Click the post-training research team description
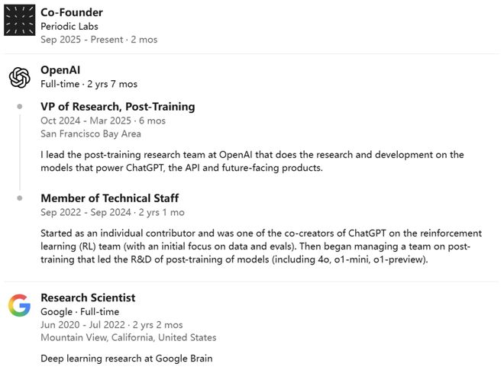 pyautogui.click(x=252, y=161)
